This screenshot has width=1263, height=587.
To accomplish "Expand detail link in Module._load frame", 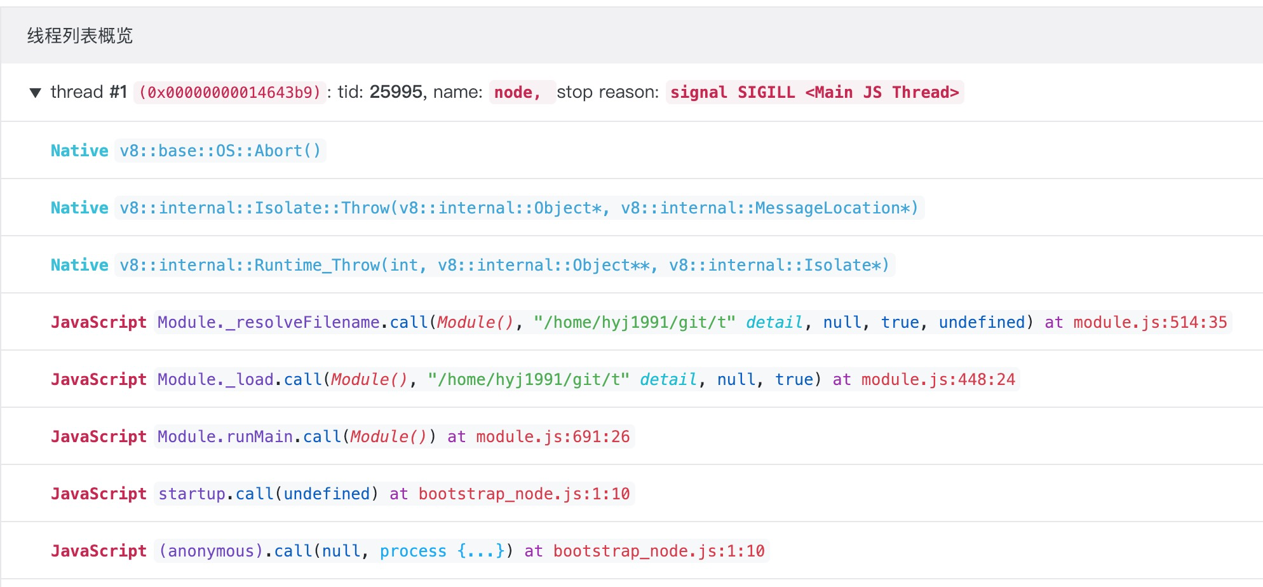I will 668,380.
